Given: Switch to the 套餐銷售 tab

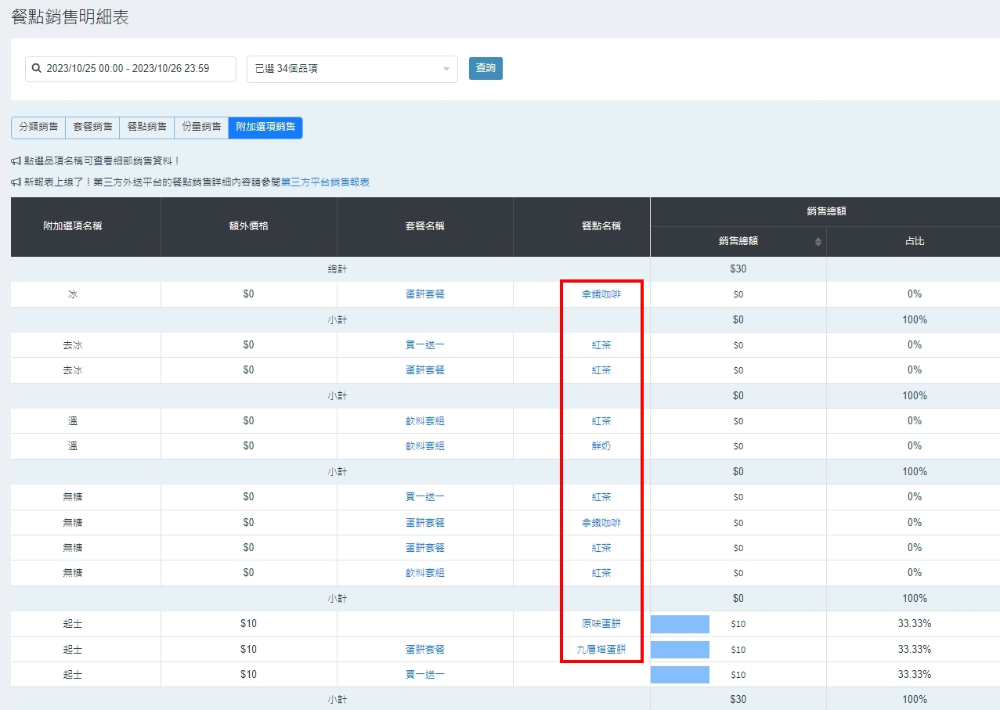Looking at the screenshot, I should 92,127.
